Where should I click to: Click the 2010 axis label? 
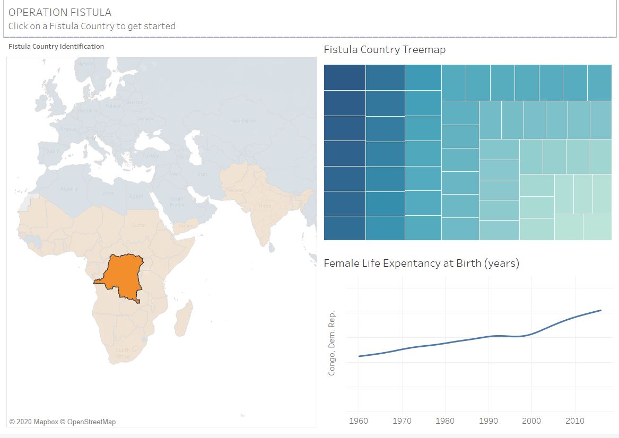point(575,421)
